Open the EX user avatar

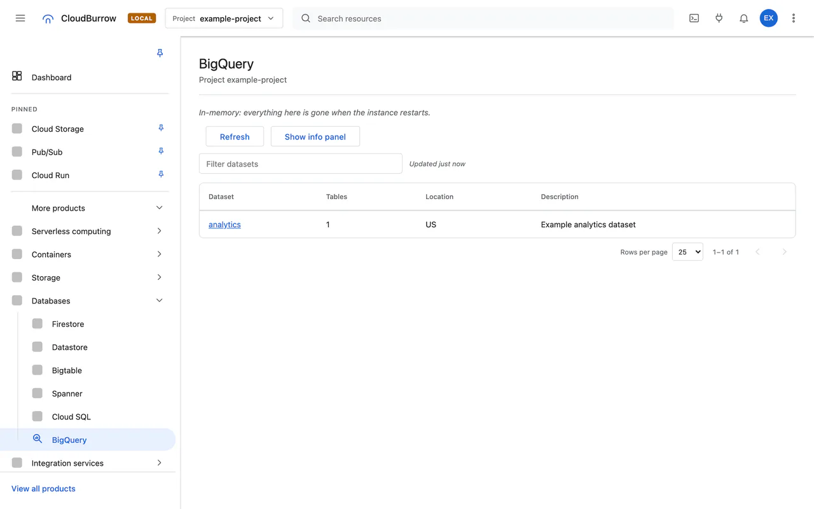point(768,18)
